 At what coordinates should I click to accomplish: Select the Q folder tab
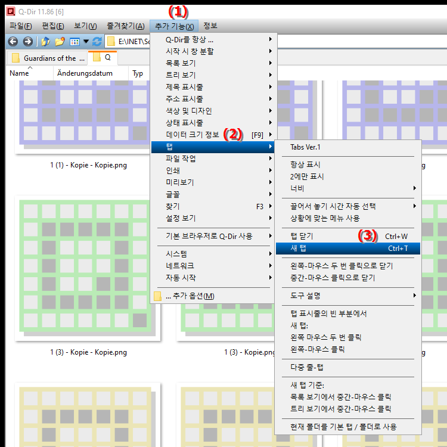pyautogui.click(x=103, y=57)
